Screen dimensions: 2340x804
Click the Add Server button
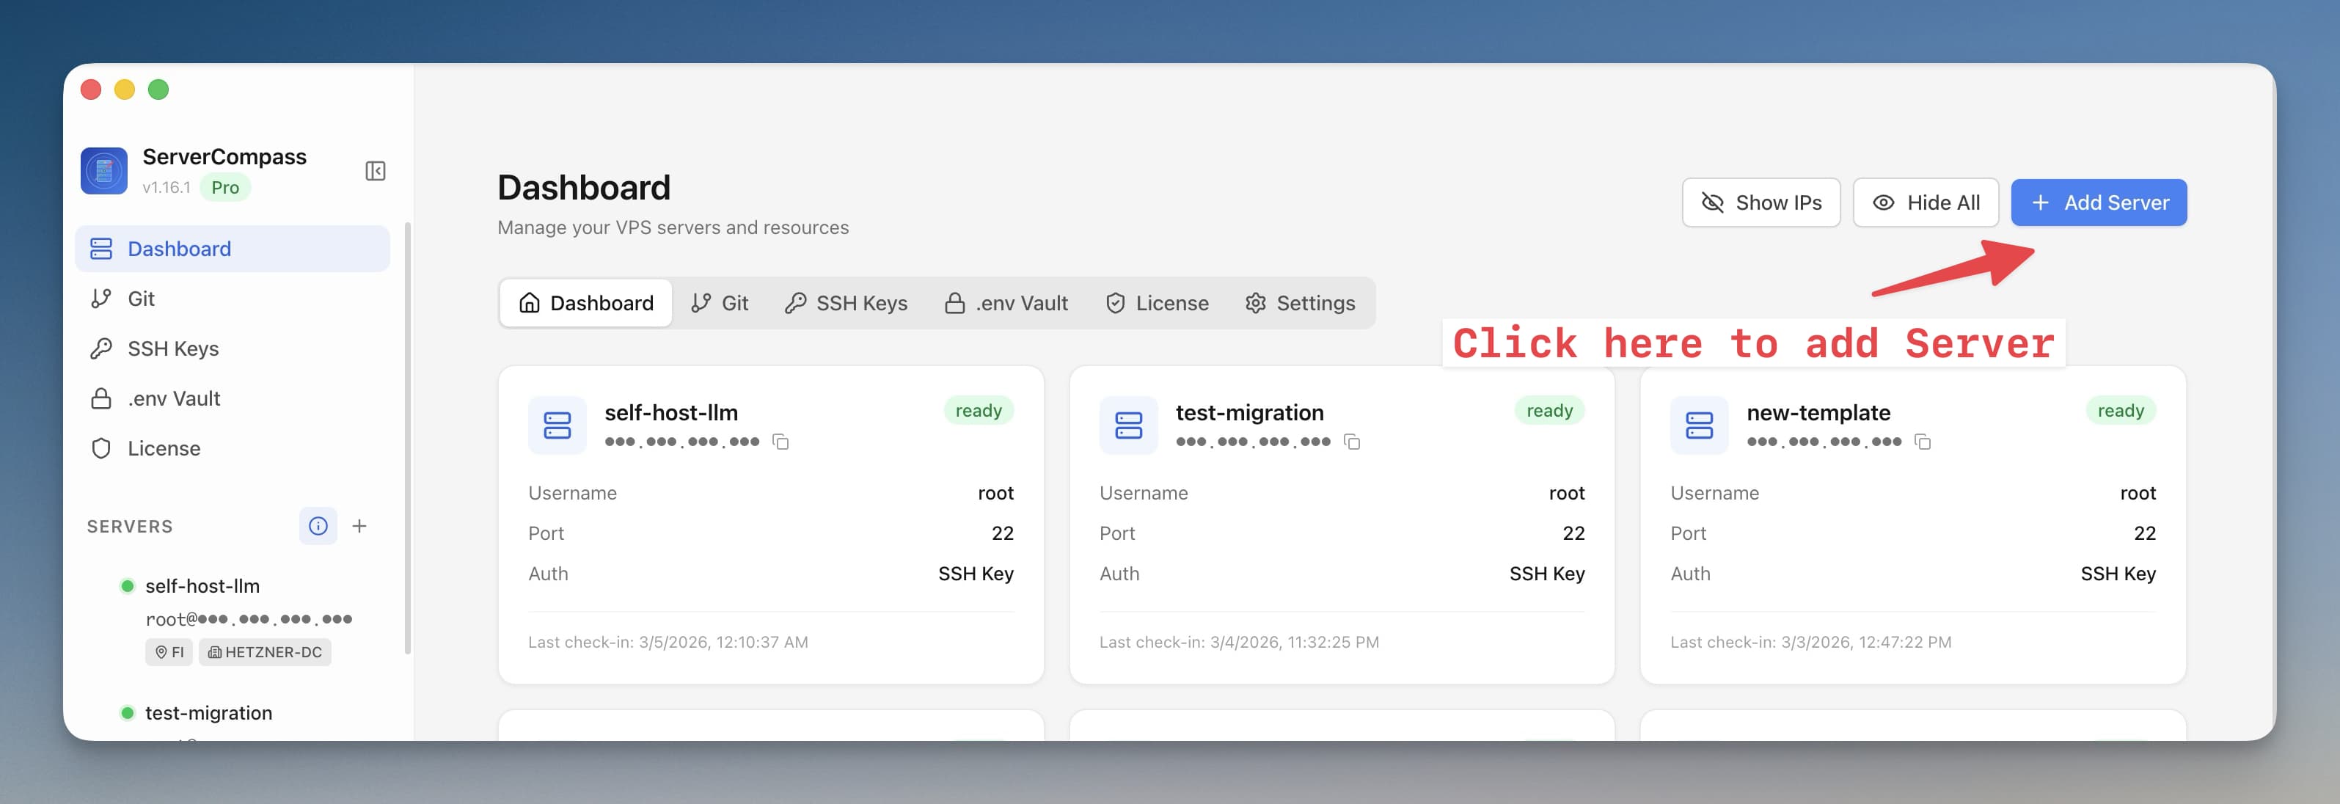pyautogui.click(x=2099, y=202)
